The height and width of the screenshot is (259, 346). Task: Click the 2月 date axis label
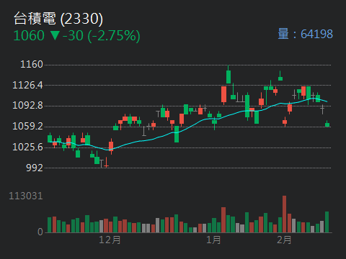pos(284,240)
